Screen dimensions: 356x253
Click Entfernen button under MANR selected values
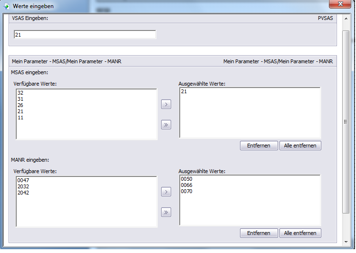259,233
